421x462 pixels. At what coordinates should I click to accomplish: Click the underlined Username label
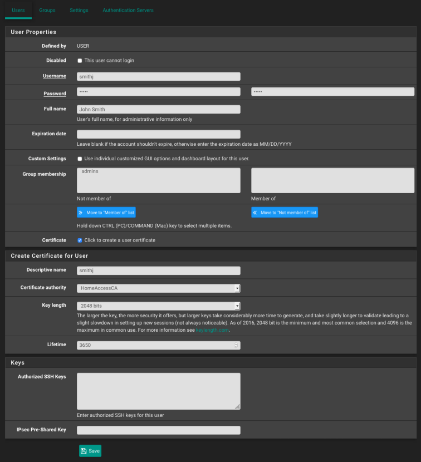[x=54, y=76]
